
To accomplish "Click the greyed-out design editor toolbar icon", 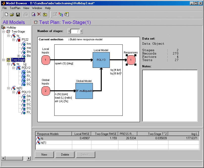I will click(x=55, y=14).
